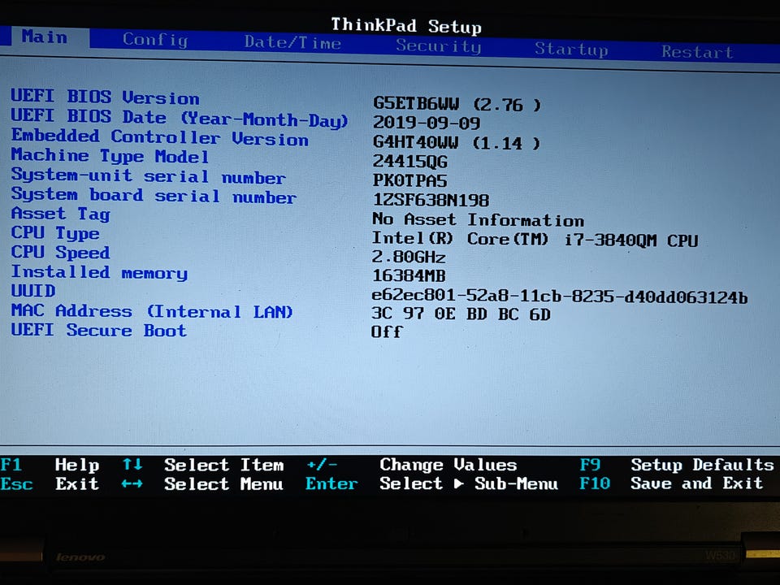Click the CPU Type label
This screenshot has height=585, width=780.
[x=55, y=233]
